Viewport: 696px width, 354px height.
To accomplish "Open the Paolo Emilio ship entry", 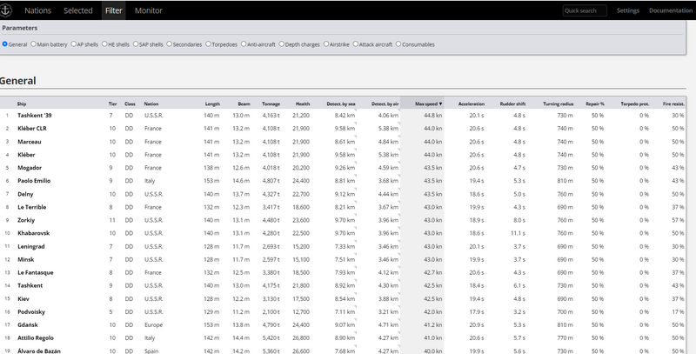I will tap(34, 181).
